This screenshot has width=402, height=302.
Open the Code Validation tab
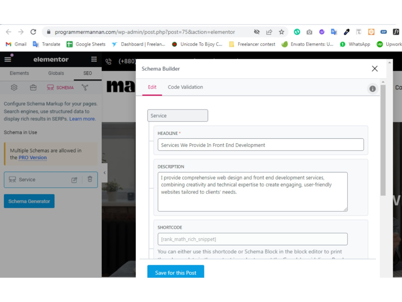[x=185, y=87]
